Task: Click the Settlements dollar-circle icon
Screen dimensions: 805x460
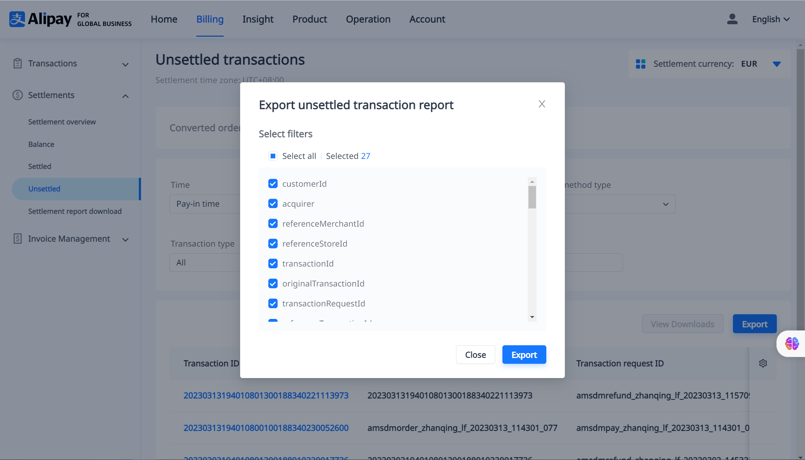Action: pos(17,95)
